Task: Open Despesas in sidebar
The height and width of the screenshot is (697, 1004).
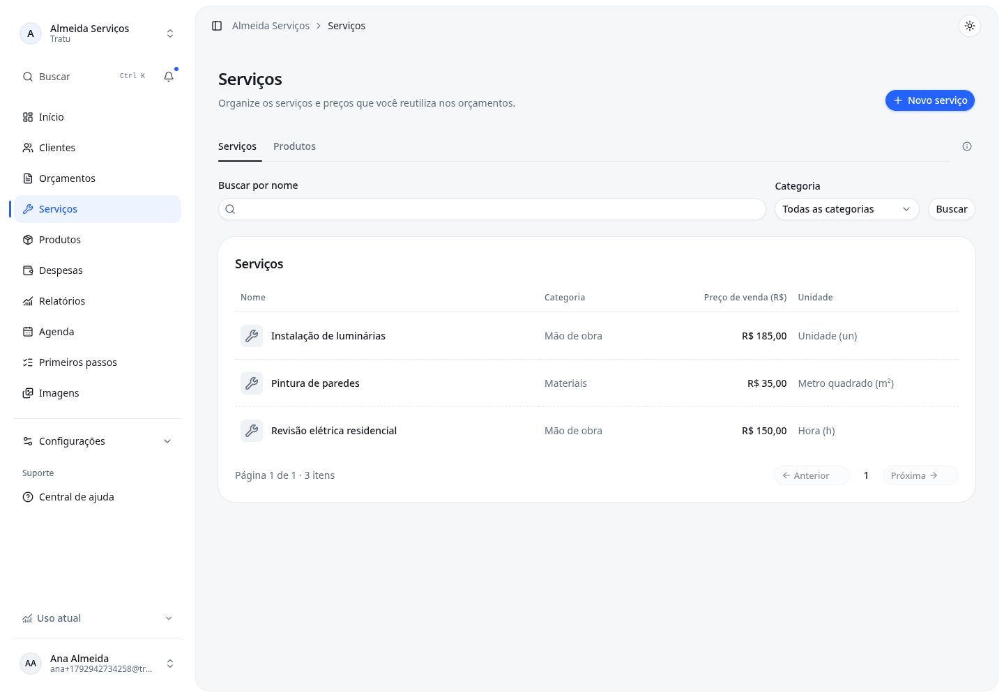Action: (x=98, y=270)
